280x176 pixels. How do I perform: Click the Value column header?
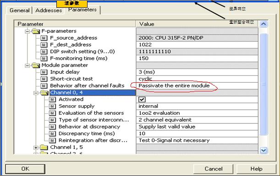pyautogui.click(x=197, y=24)
